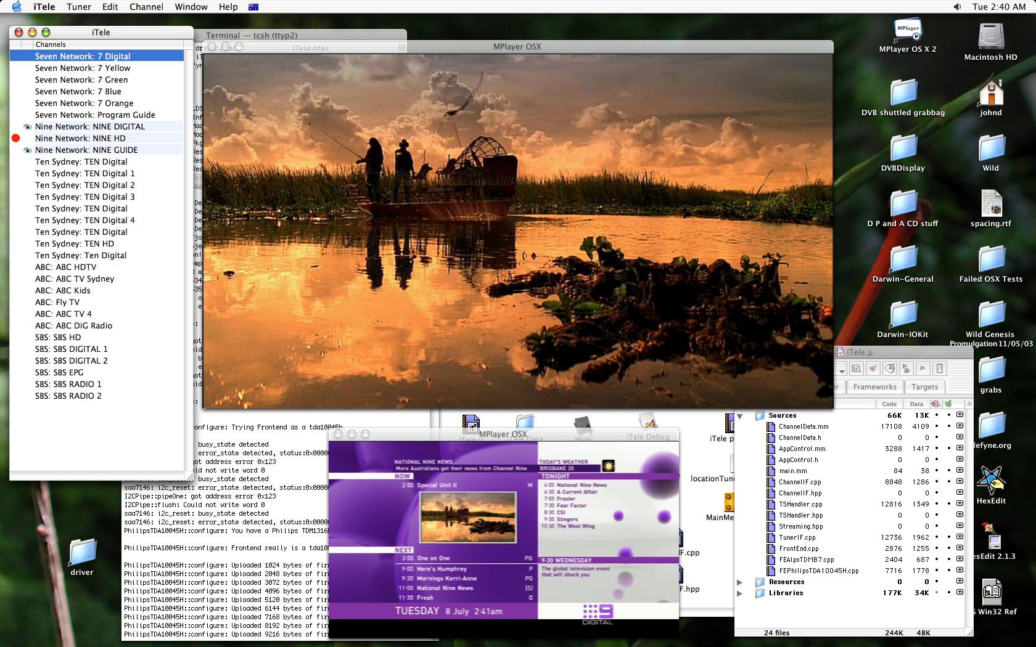The height and width of the screenshot is (647, 1036).
Task: Open the Macintosh HD drive icon
Action: [991, 37]
